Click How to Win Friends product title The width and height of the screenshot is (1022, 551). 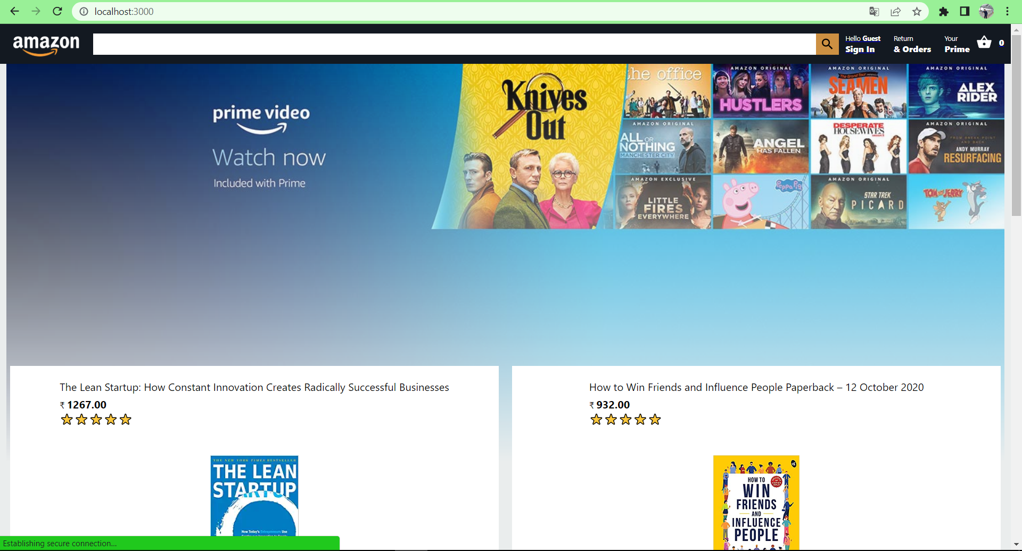756,387
